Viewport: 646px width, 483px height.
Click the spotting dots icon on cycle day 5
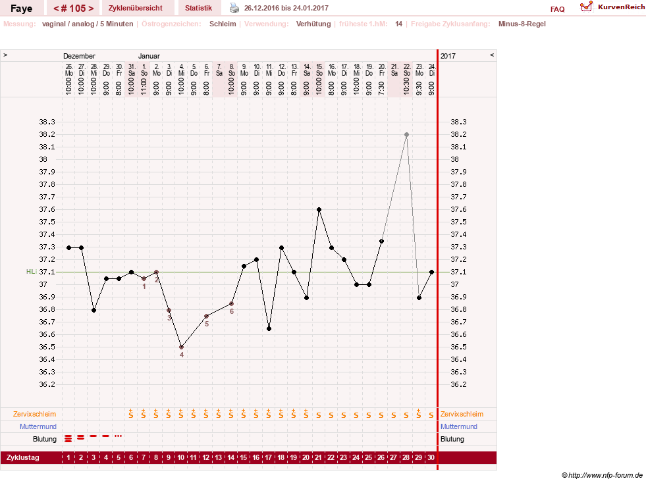point(119,436)
